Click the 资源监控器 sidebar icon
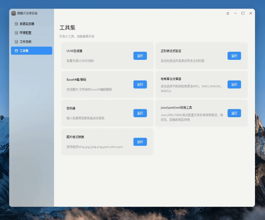 [16, 24]
